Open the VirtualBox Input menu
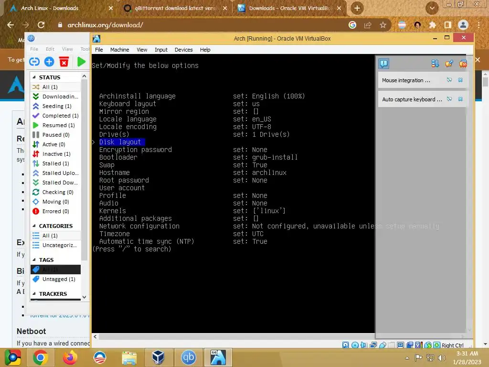This screenshot has height=367, width=489. (161, 50)
